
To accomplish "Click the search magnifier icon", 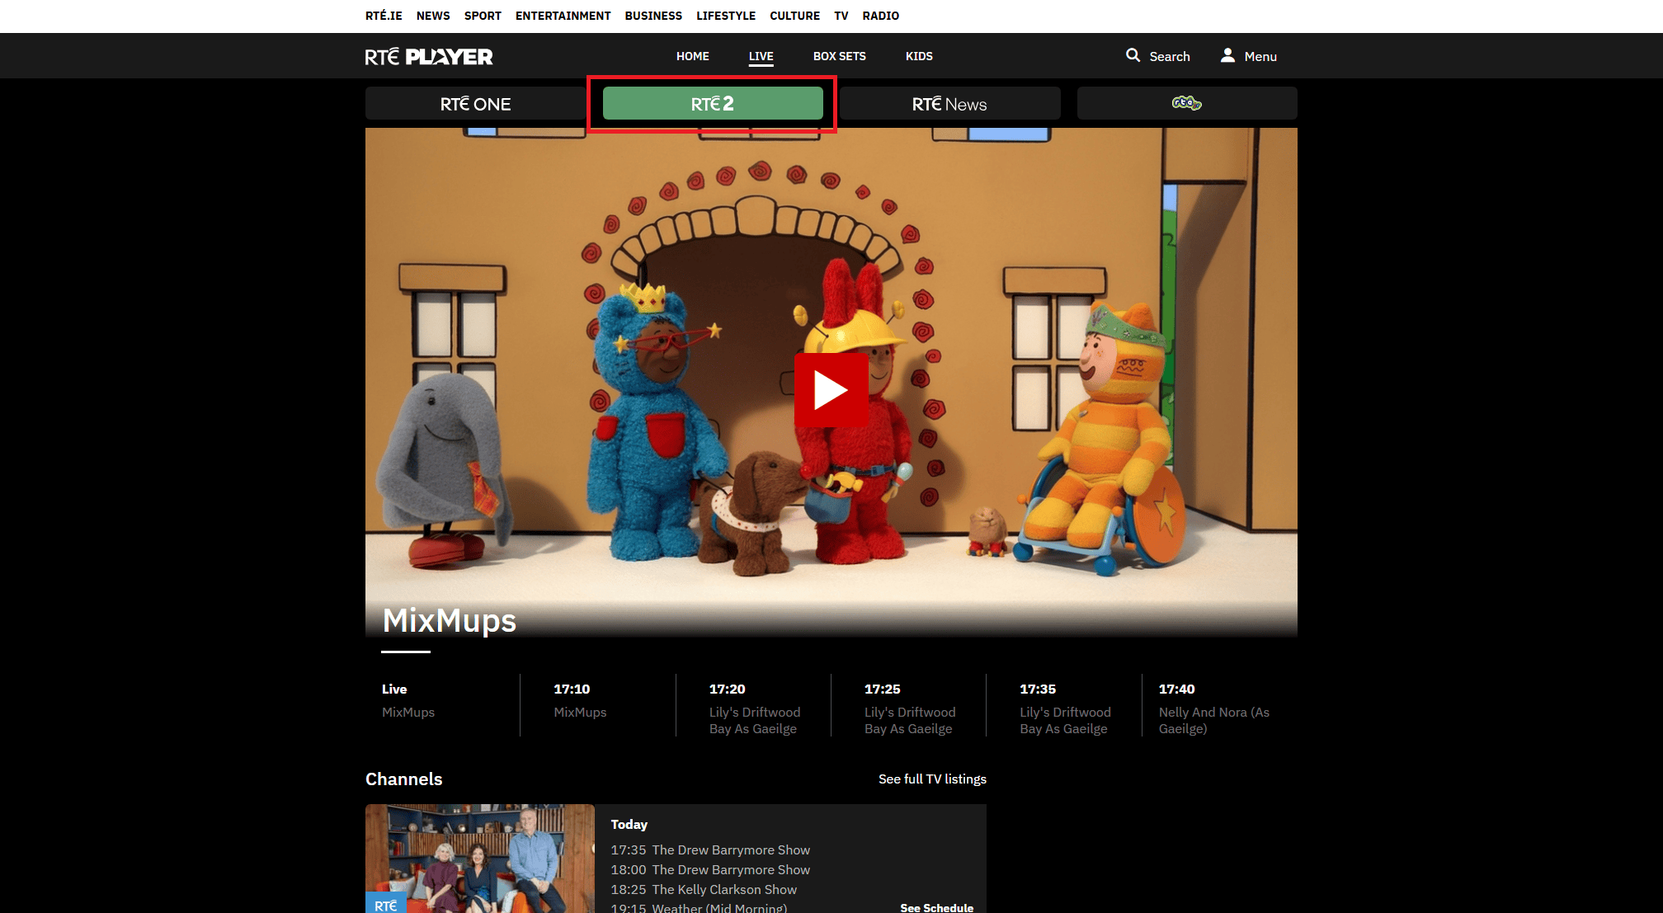I will coord(1133,55).
